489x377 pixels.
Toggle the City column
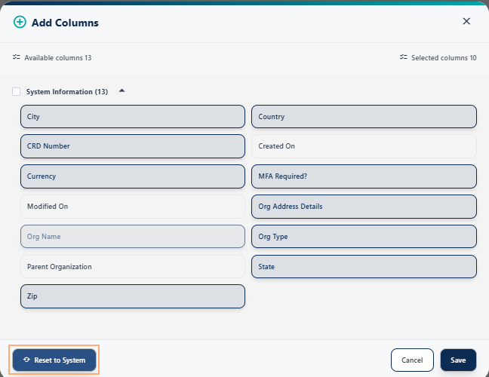pyautogui.click(x=133, y=117)
